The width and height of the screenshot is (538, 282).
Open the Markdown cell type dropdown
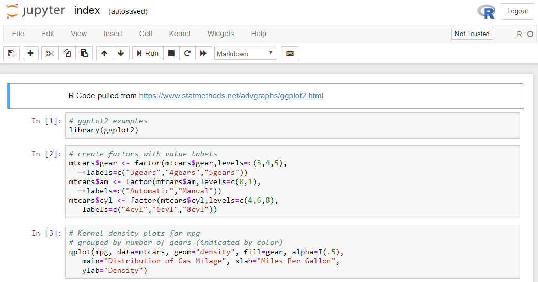click(x=245, y=53)
